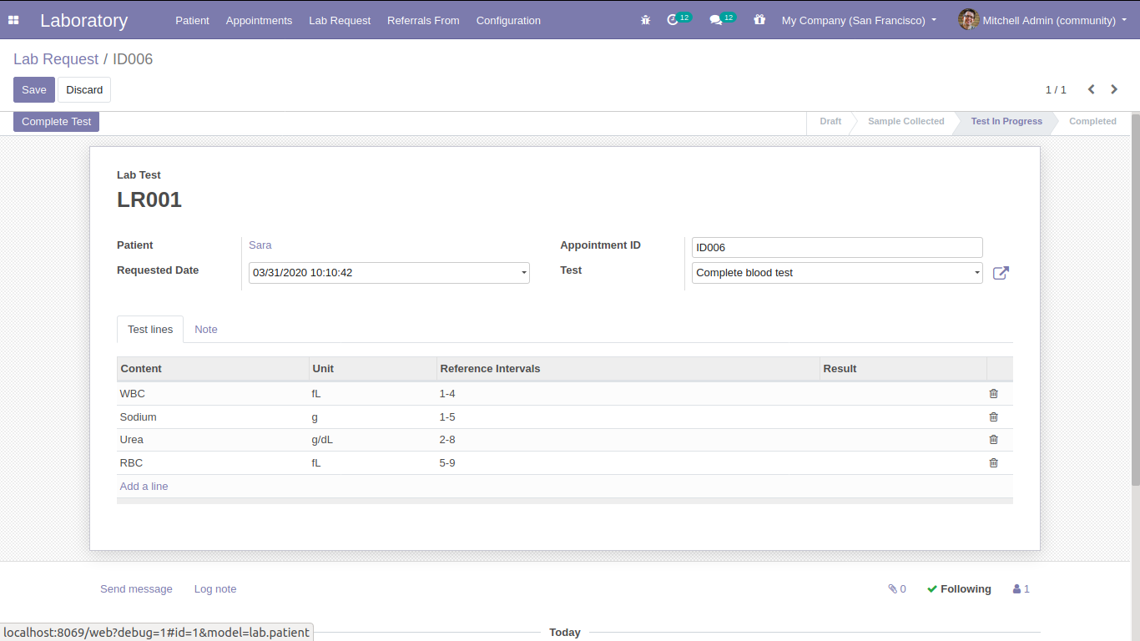The width and height of the screenshot is (1140, 641).
Task: Click the debug bug icon
Action: pos(645,20)
